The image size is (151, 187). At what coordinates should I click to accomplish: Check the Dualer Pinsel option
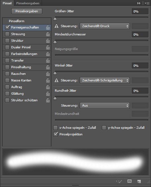point(7,47)
